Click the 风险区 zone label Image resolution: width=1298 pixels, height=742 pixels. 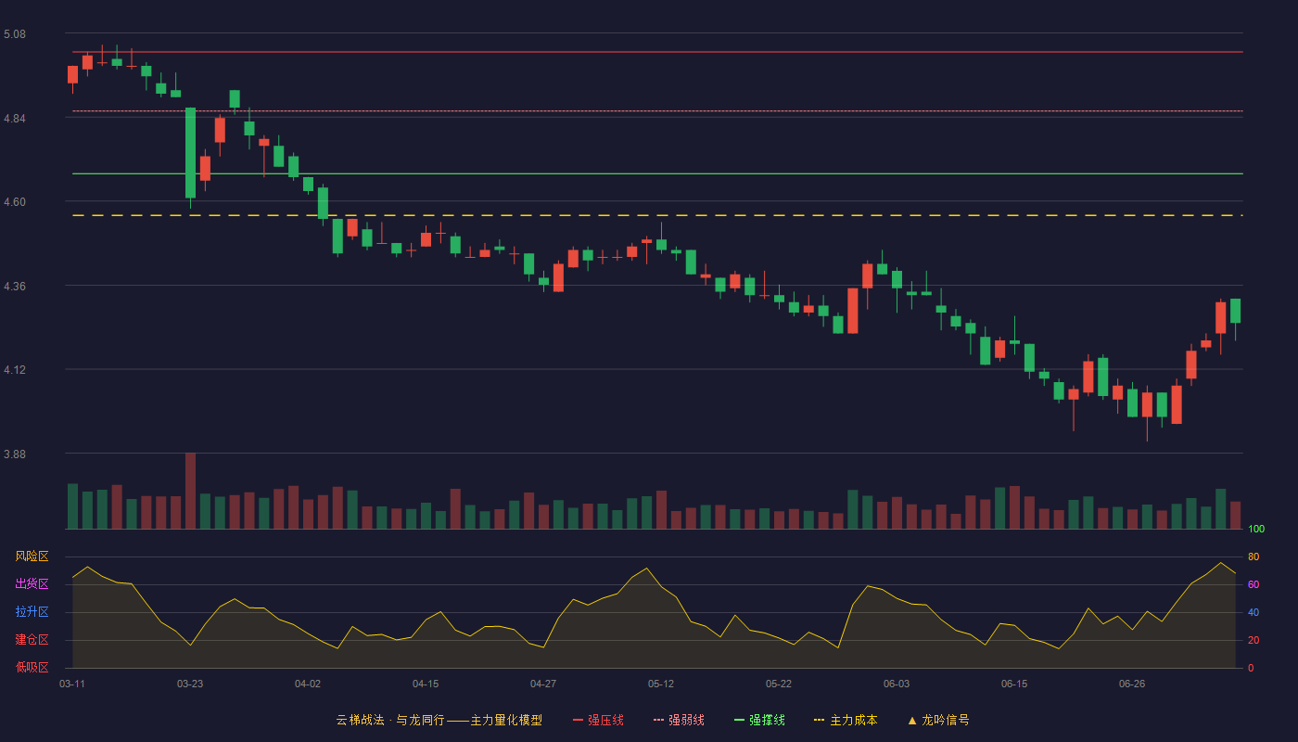point(32,556)
